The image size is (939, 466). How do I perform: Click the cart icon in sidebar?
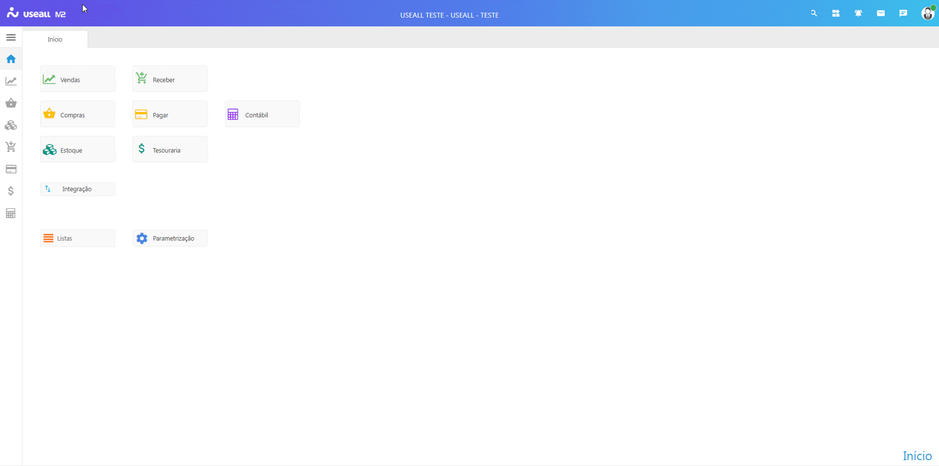pos(11,147)
